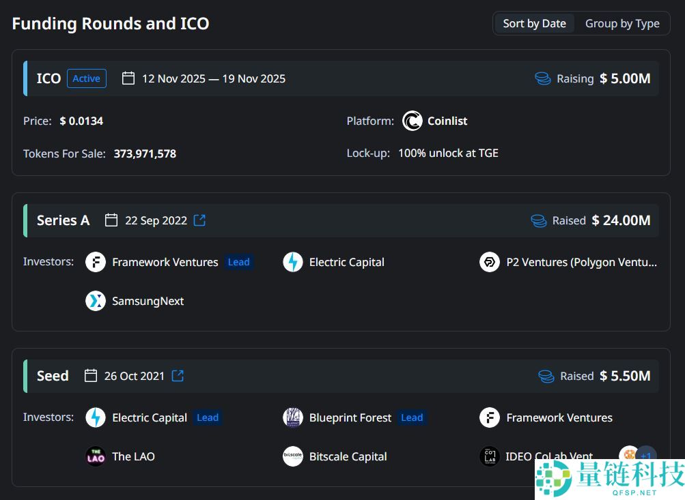Open the Series A external link icon
Viewport: 685px width, 500px height.
click(x=199, y=220)
